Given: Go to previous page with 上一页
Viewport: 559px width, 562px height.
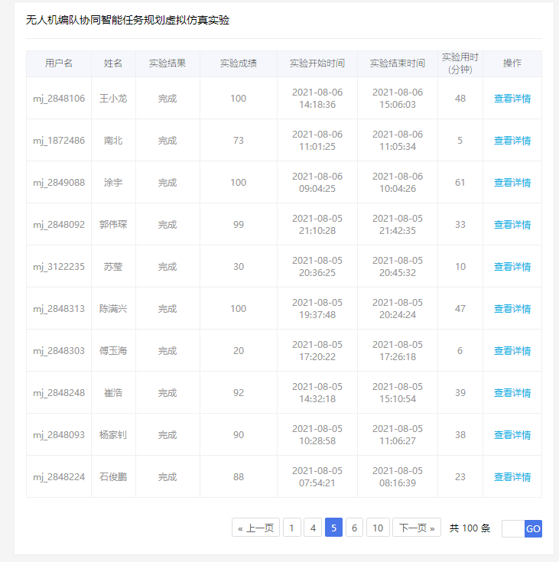Looking at the screenshot, I should tap(255, 528).
